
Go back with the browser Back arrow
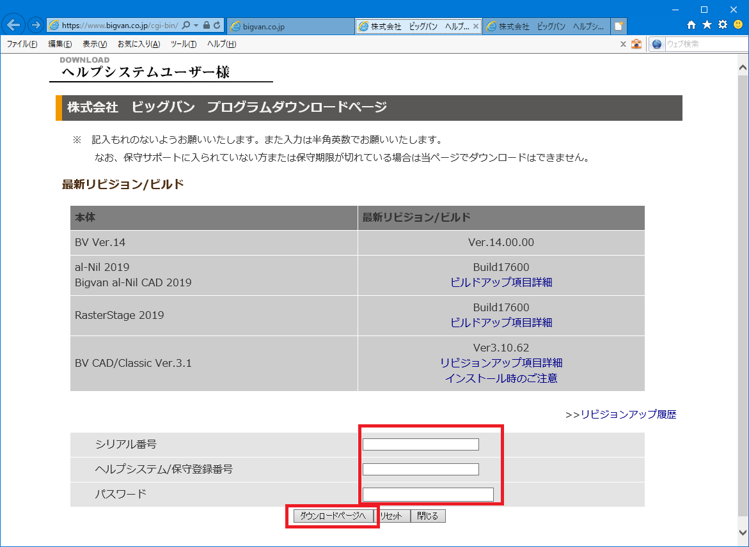coord(14,26)
